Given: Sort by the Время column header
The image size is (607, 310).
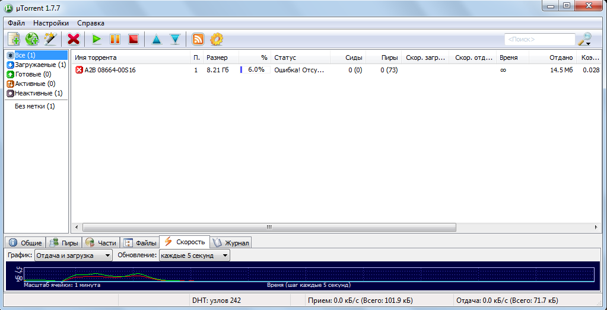Looking at the screenshot, I should click(x=513, y=57).
